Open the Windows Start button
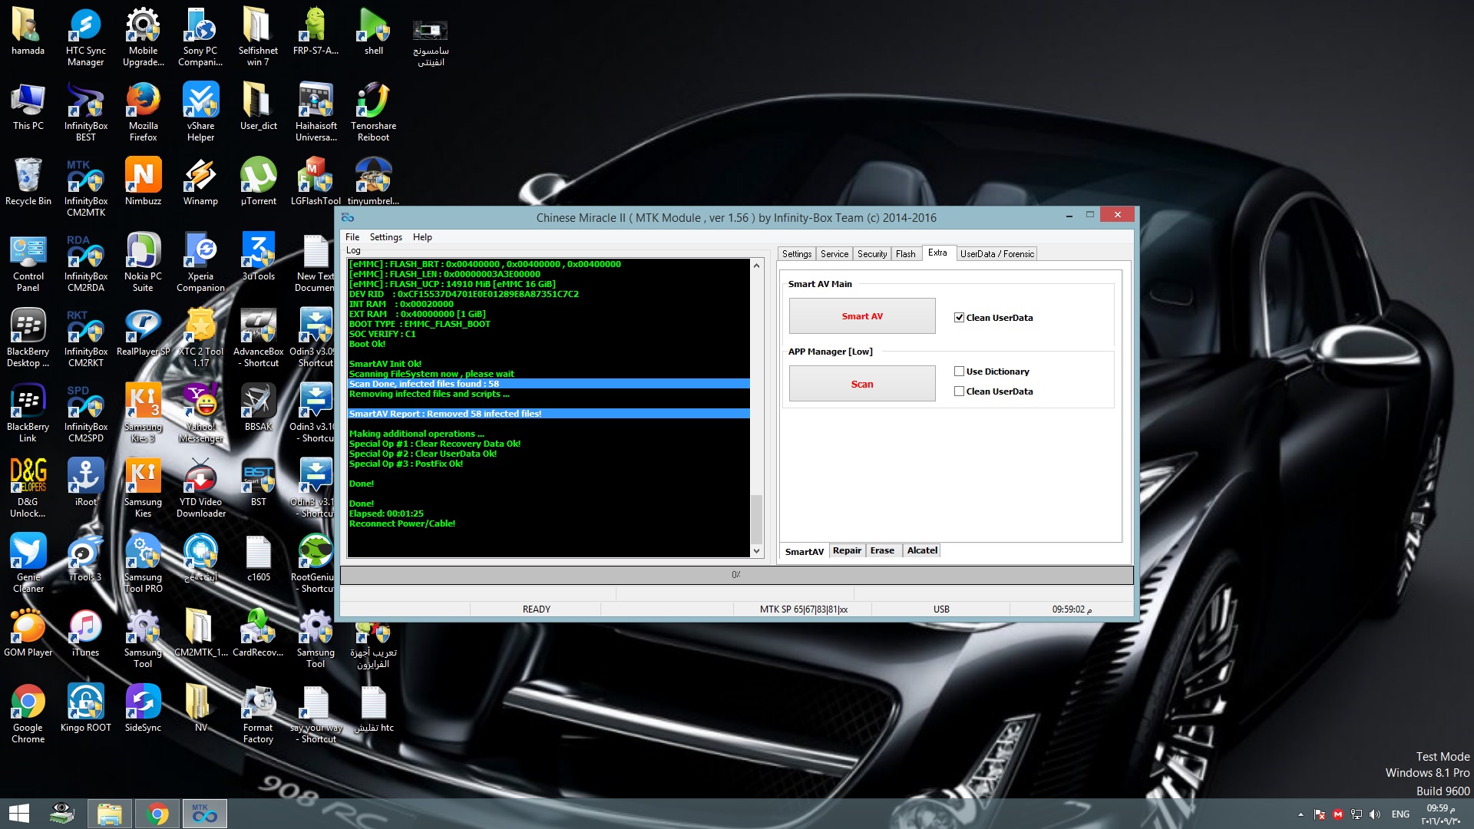Viewport: 1474px width, 829px height. pyautogui.click(x=19, y=814)
